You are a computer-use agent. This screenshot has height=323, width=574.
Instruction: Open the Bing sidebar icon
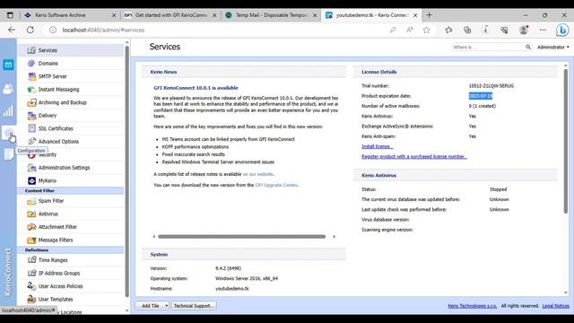pos(562,30)
